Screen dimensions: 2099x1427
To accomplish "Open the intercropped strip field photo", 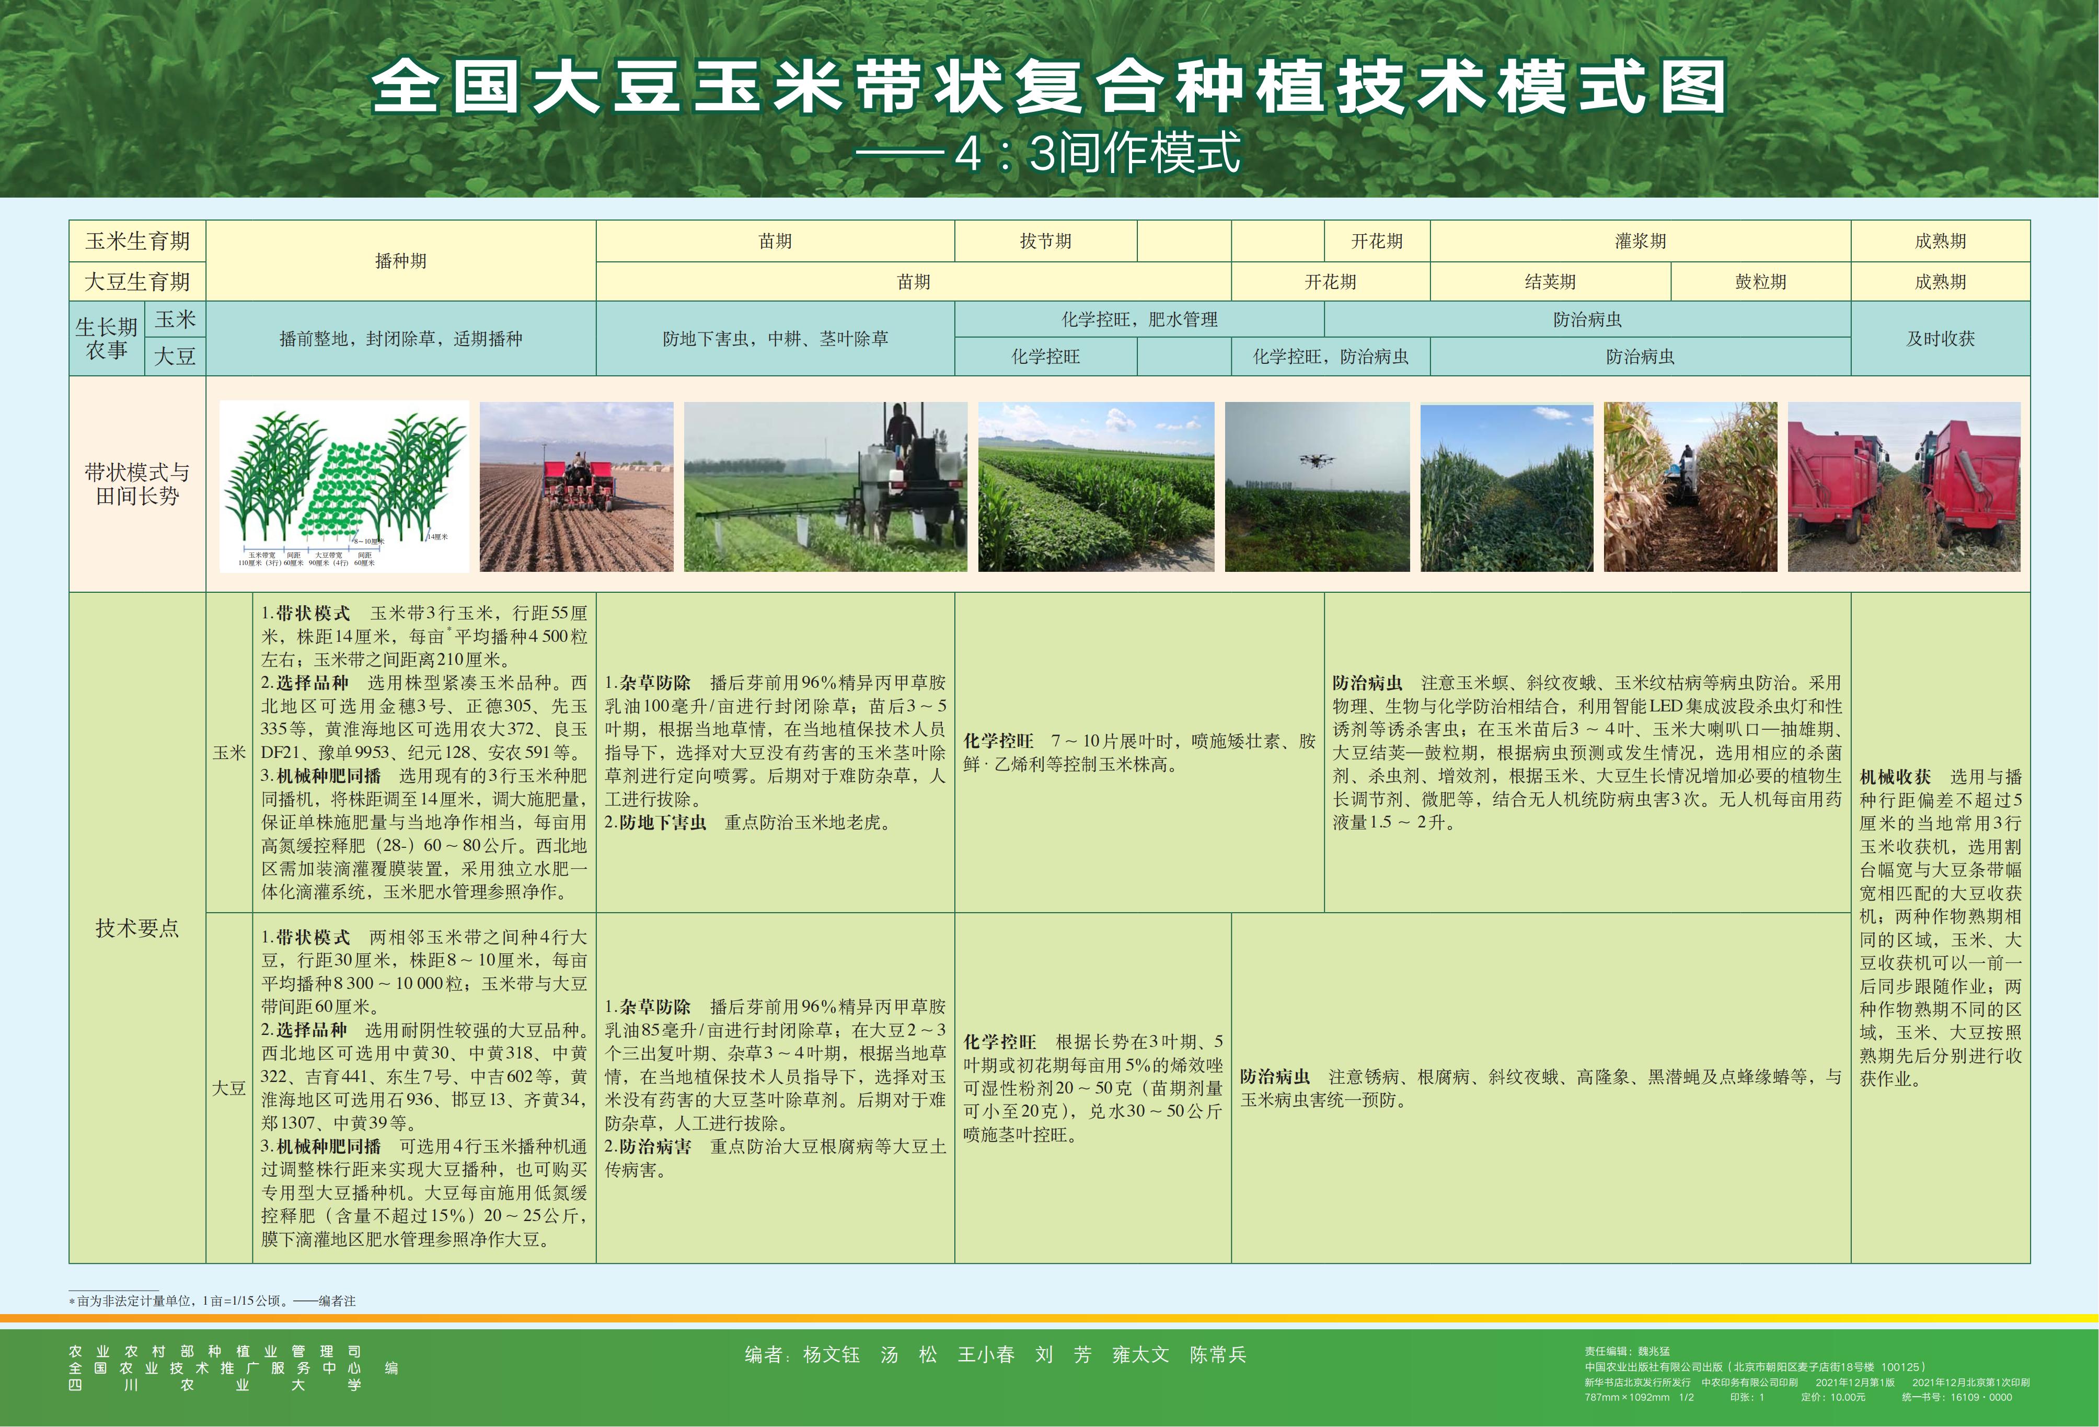I will (x=1097, y=487).
